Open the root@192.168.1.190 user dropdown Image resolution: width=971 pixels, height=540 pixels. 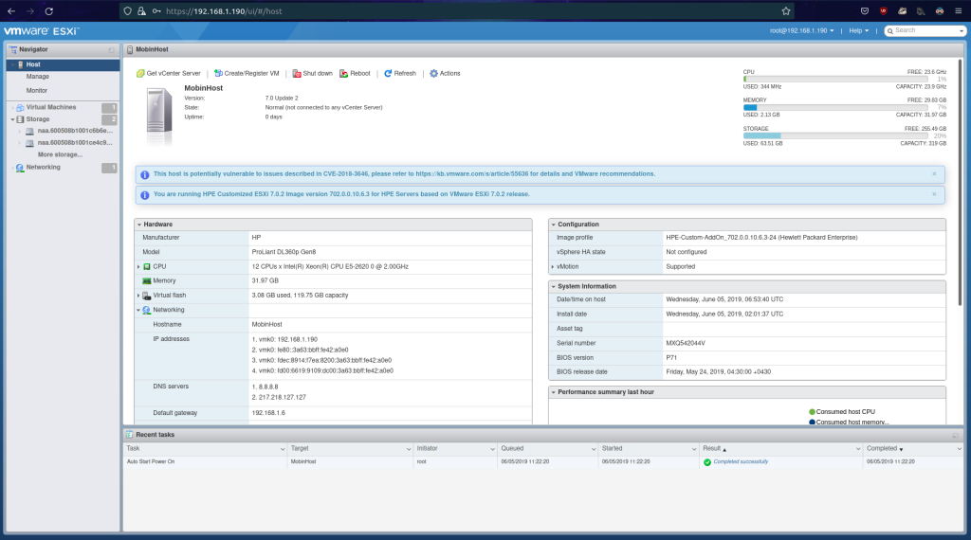click(x=801, y=30)
